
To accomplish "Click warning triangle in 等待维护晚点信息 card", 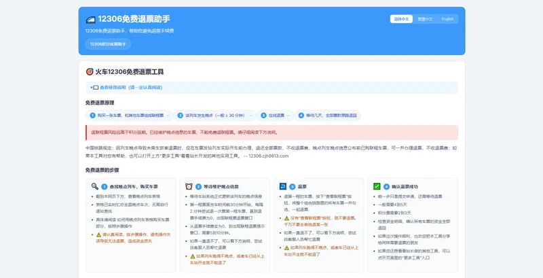I will 193,256.
